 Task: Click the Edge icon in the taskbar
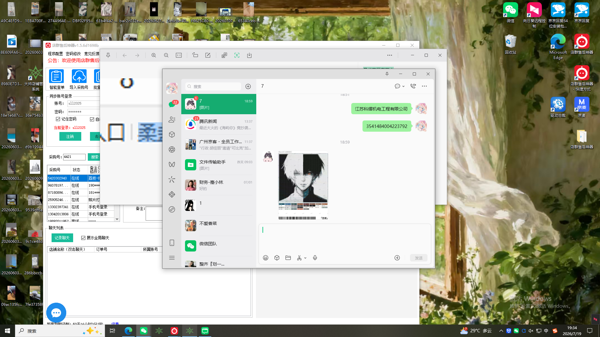click(x=128, y=331)
